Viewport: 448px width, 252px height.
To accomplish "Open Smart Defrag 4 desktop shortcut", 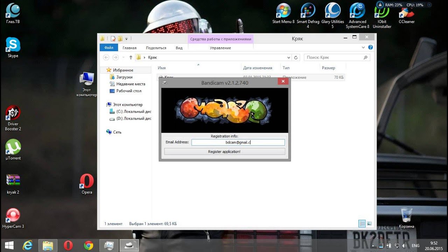I will pos(308,15).
